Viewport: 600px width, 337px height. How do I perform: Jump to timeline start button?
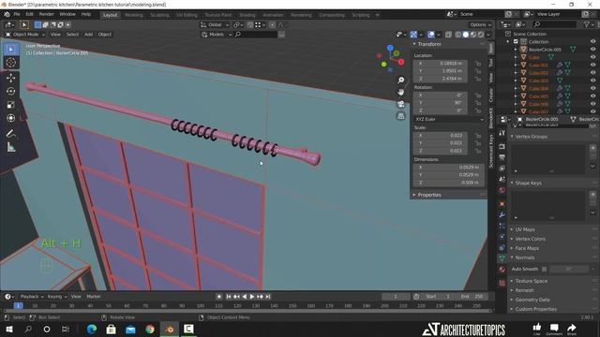229,297
